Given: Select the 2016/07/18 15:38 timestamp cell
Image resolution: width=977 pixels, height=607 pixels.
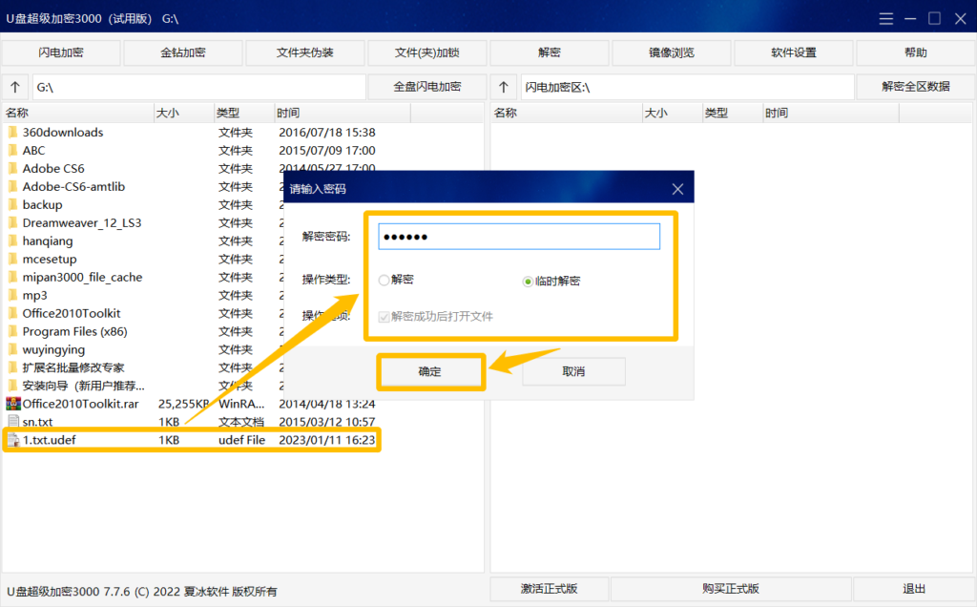Looking at the screenshot, I should [327, 132].
